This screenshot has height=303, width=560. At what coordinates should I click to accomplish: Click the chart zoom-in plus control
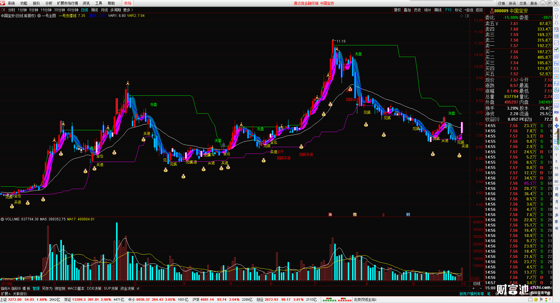coord(473,288)
